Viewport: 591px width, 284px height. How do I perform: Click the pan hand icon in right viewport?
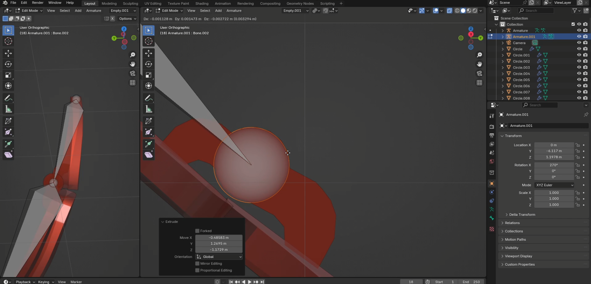479,64
